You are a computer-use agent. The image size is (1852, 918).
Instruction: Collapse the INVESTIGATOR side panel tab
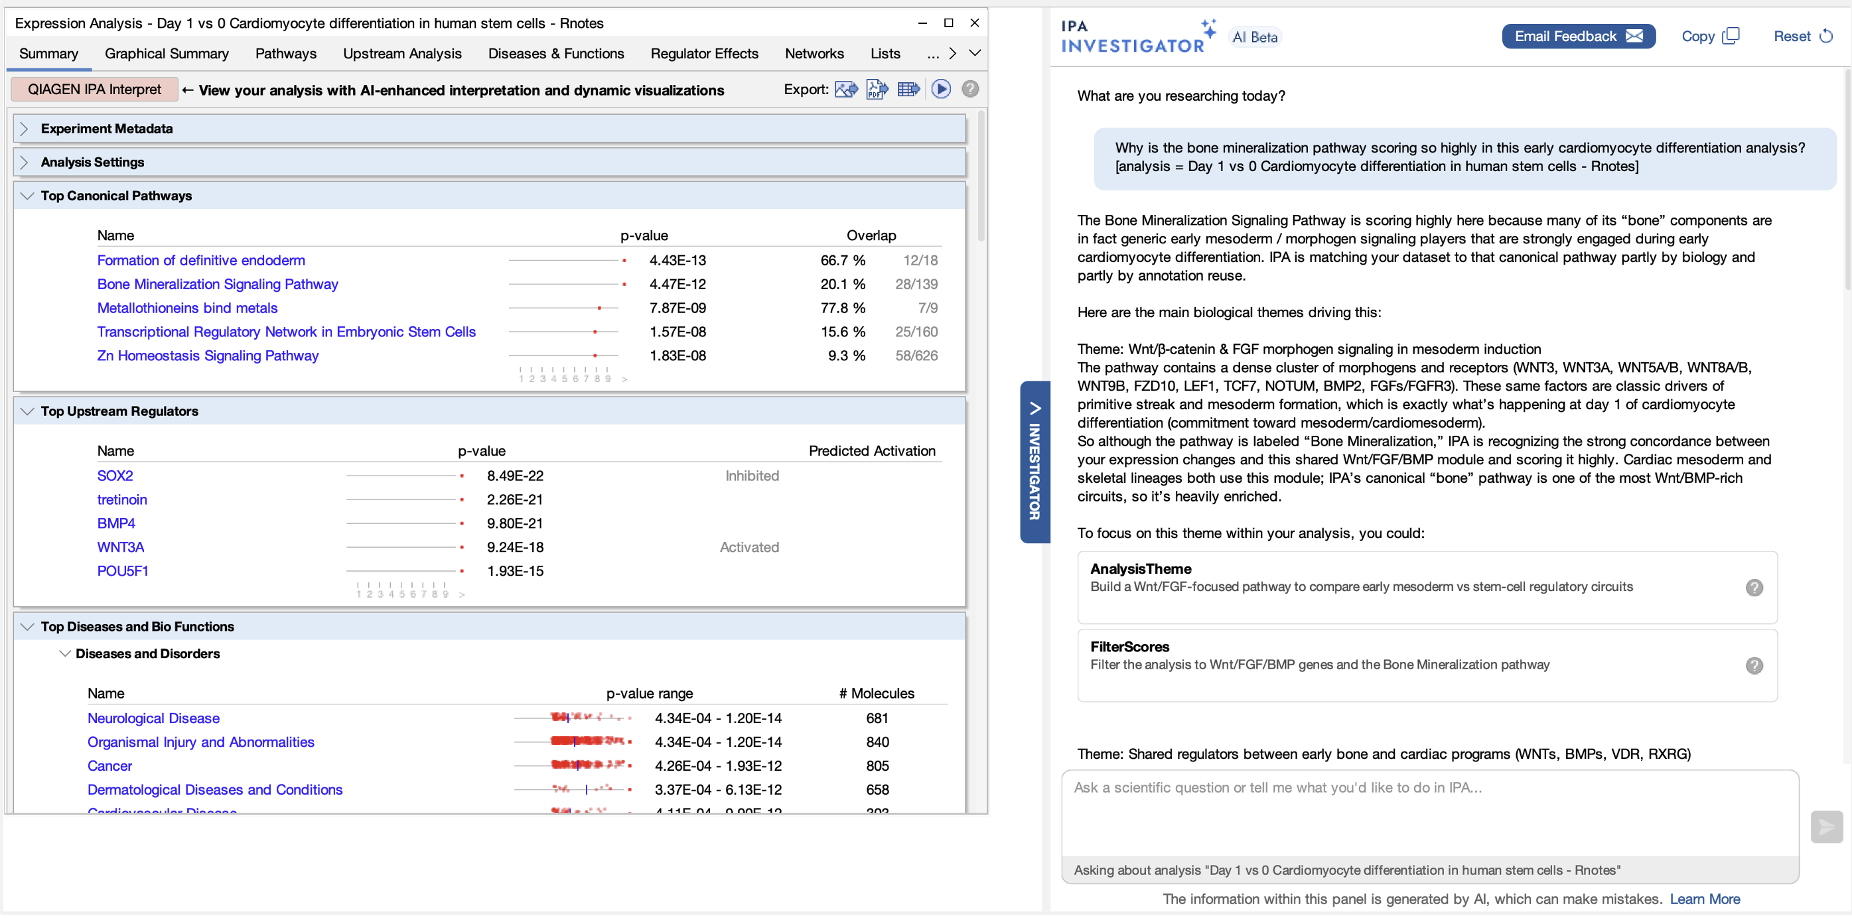pyautogui.click(x=1034, y=463)
